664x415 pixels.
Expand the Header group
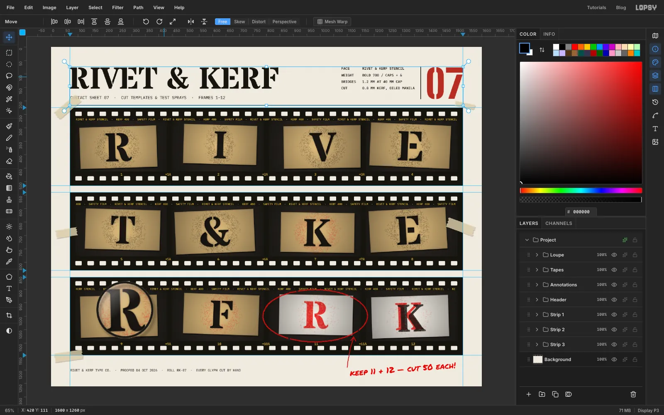pyautogui.click(x=537, y=300)
